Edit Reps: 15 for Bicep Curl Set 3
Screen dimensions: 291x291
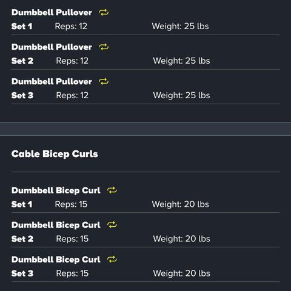(x=72, y=273)
